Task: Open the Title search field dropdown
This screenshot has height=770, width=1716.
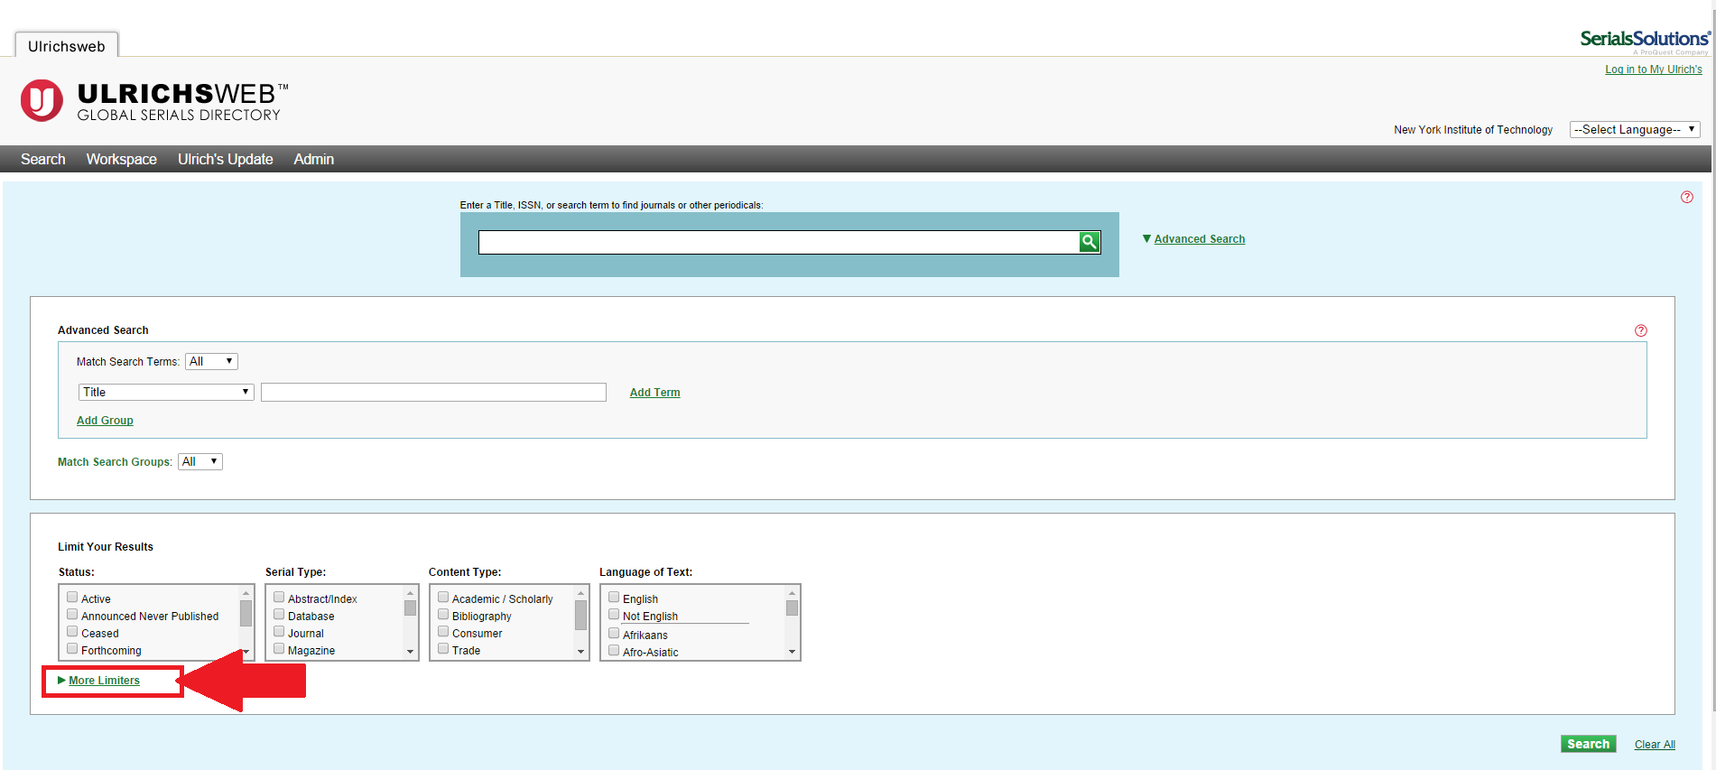Action: coord(166,392)
